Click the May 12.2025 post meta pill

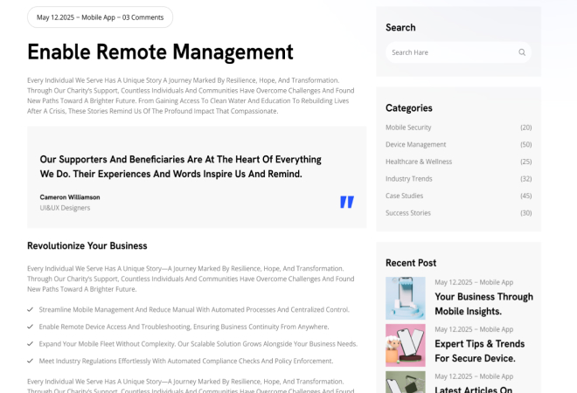click(100, 17)
